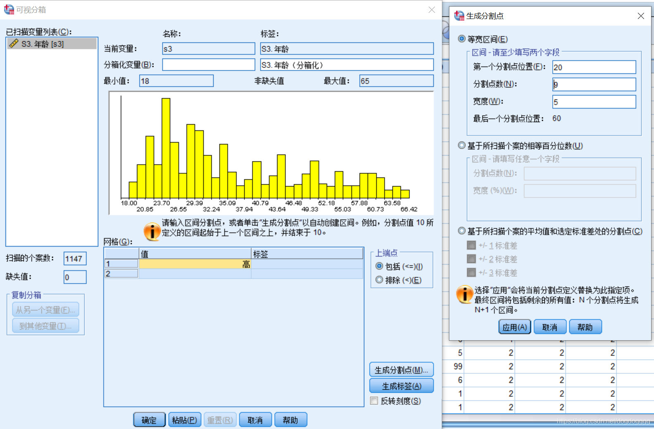Click 重置(R) button
Viewport: 654px width, 429px height.
(220, 420)
